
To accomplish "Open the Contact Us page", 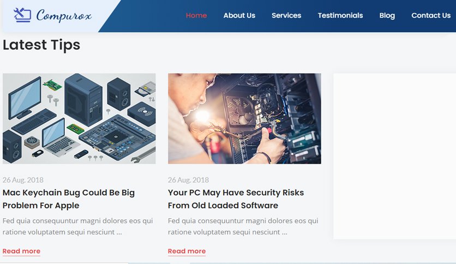I will point(431,15).
